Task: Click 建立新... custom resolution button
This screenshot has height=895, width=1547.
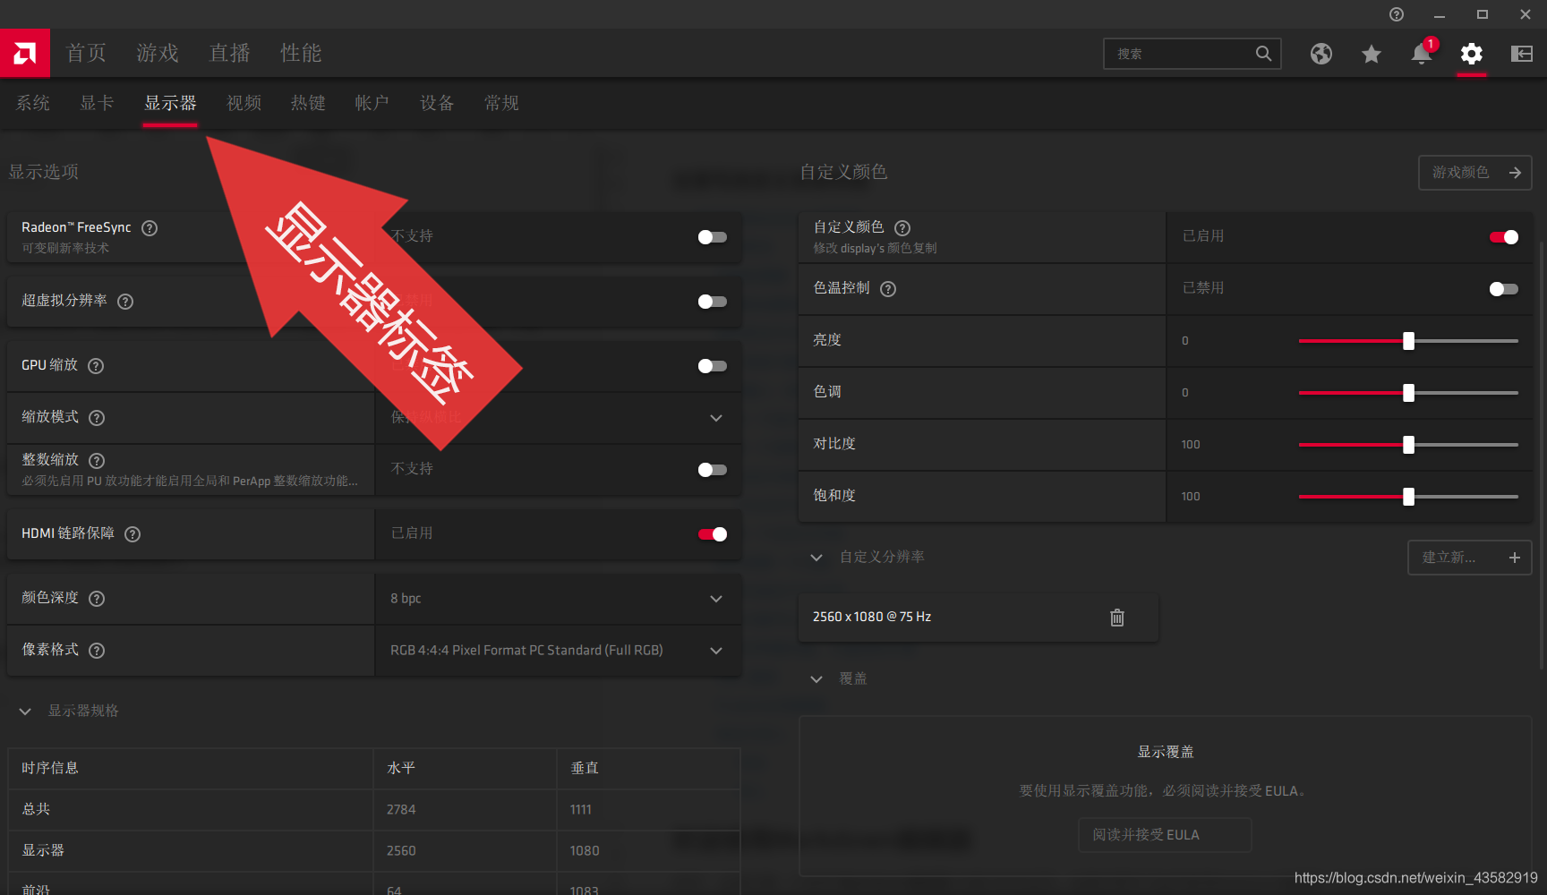Action: [1470, 558]
